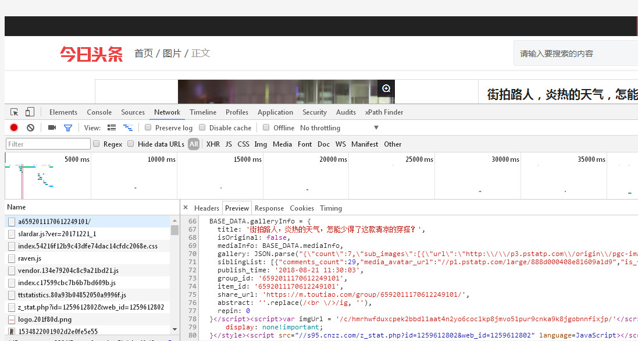Filter requests by JS type
Image resolution: width=638 pixels, height=341 pixels.
[229, 144]
